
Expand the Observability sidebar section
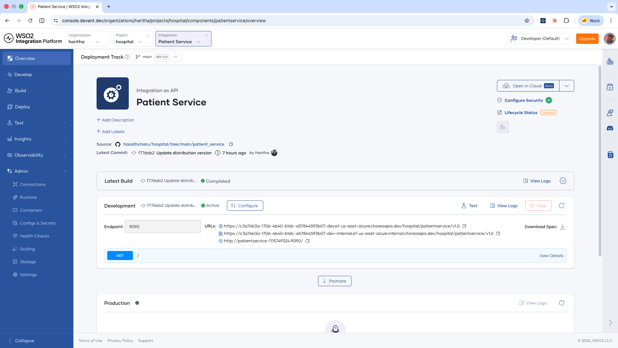click(x=37, y=155)
